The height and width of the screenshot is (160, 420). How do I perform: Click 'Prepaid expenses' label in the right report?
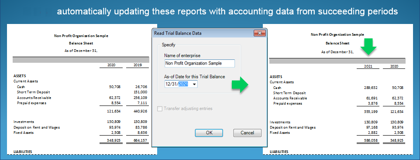pos(287,104)
